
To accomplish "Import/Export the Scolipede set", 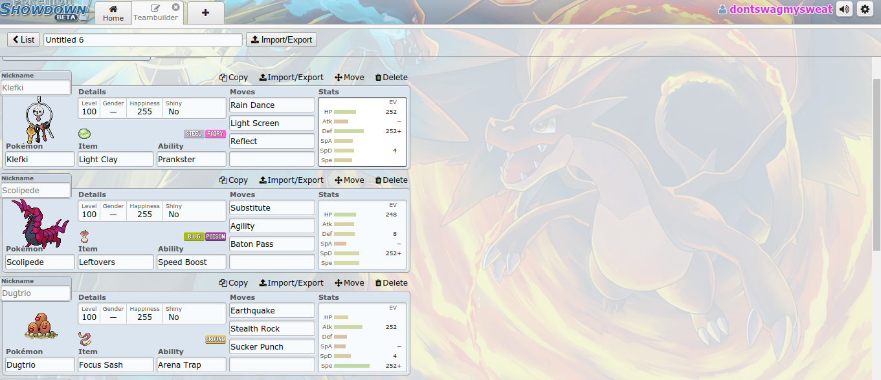I will [x=291, y=180].
